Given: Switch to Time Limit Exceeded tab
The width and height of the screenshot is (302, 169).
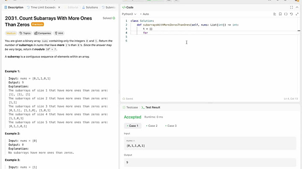Looking at the screenshot, I should 41,7.
